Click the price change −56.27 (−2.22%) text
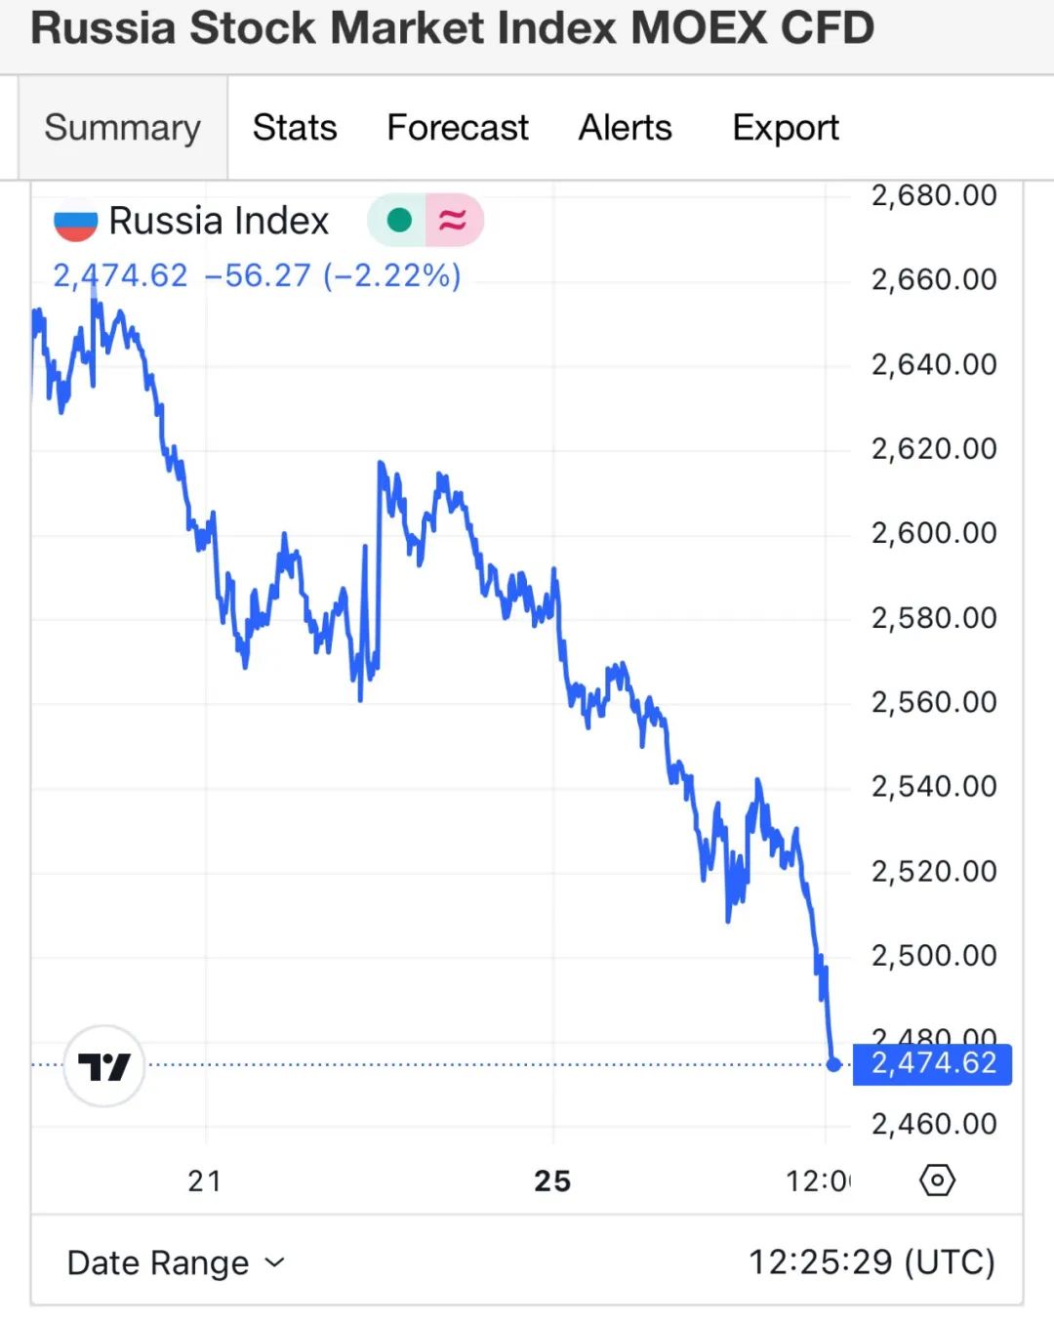The image size is (1054, 1324). [333, 275]
